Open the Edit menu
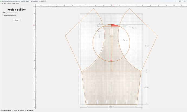Viewport: 187px width, 112px height. 5,3
